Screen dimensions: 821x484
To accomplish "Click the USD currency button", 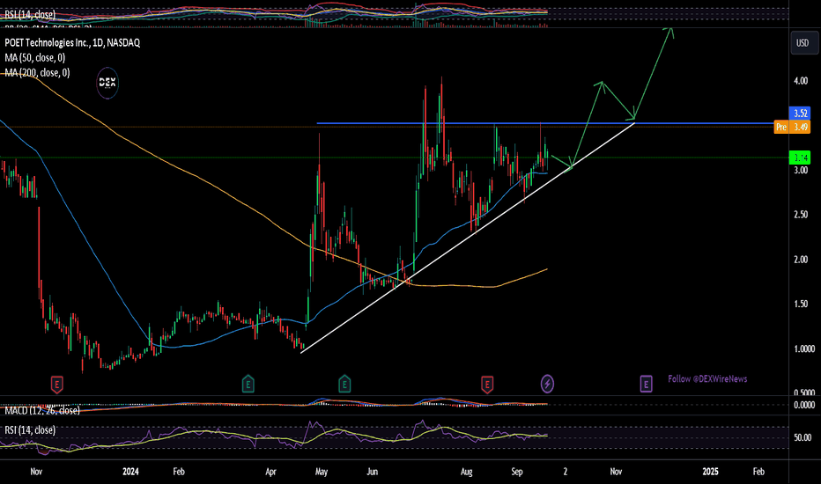I will 803,43.
